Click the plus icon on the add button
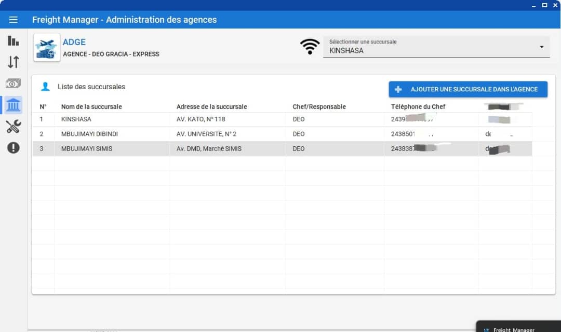Screen dimensions: 561x332 pyautogui.click(x=398, y=89)
